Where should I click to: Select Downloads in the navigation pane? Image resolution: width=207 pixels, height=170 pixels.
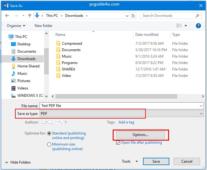(x=26, y=59)
